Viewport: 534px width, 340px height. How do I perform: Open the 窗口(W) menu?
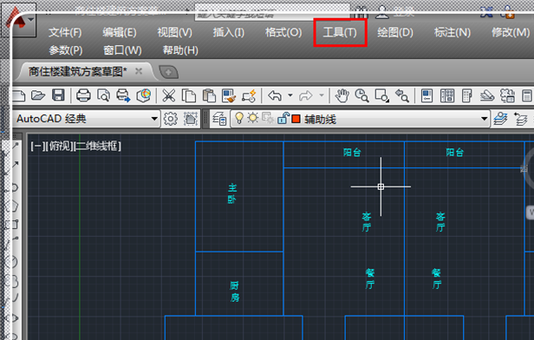coord(122,50)
